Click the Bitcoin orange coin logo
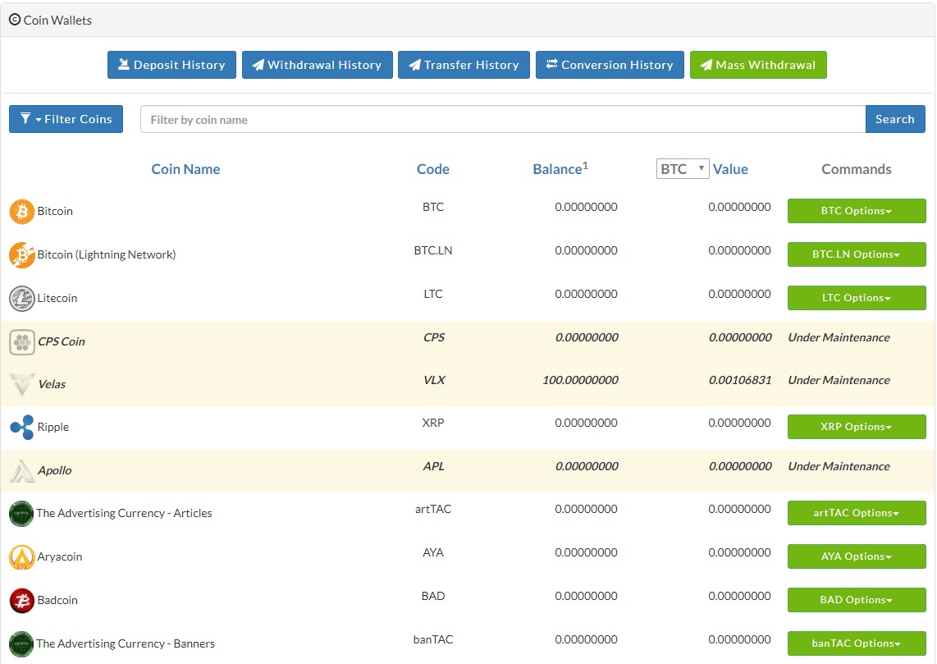The height and width of the screenshot is (664, 937). (22, 212)
